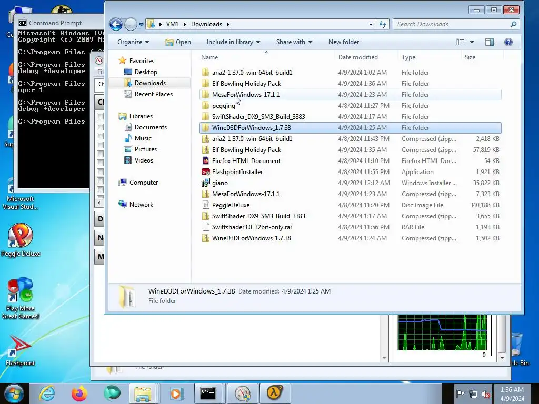
Task: Expand the arrow after Downloads in breadcrumb
Action: (x=228, y=24)
